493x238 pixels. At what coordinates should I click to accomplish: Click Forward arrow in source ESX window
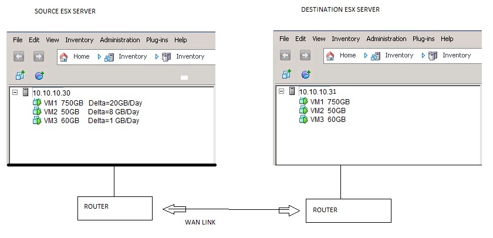[39, 56]
